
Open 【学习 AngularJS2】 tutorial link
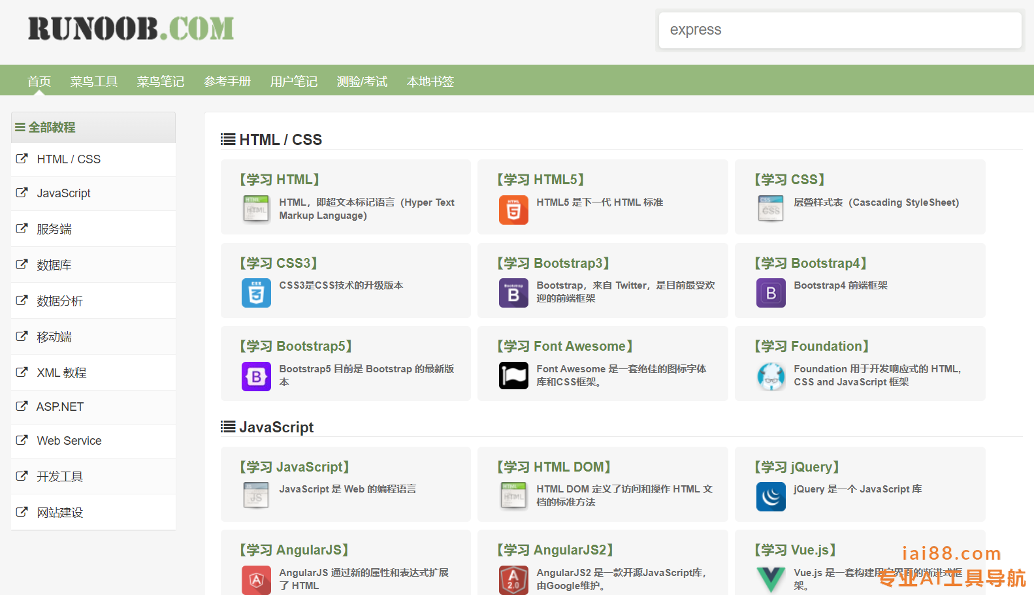pyautogui.click(x=555, y=550)
